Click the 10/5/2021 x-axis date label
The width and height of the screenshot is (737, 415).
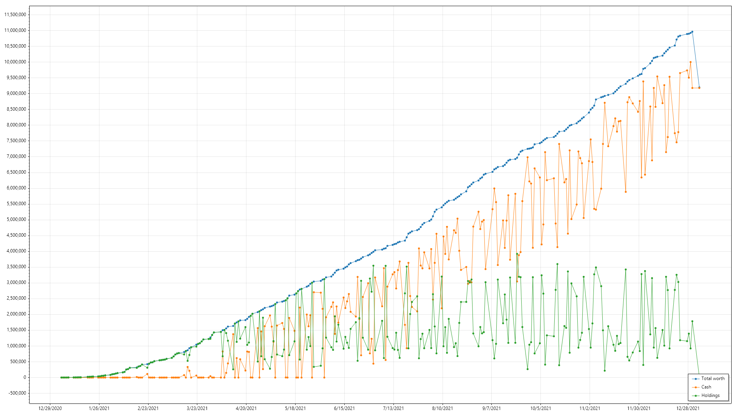541,408
